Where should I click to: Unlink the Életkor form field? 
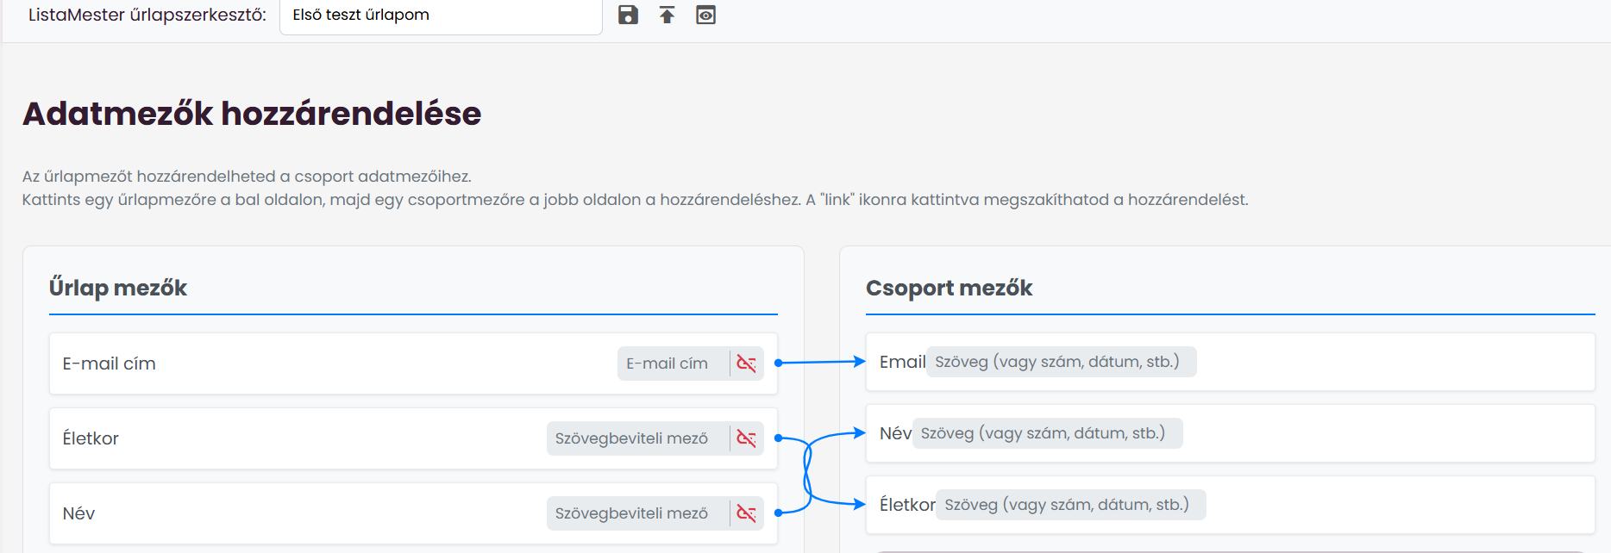click(x=746, y=438)
